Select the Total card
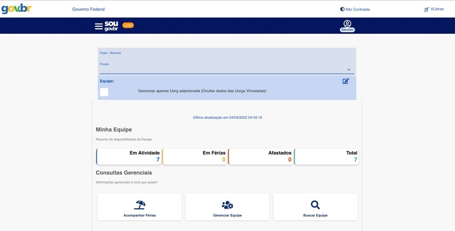This screenshot has height=231, width=455. pyautogui.click(x=326, y=157)
